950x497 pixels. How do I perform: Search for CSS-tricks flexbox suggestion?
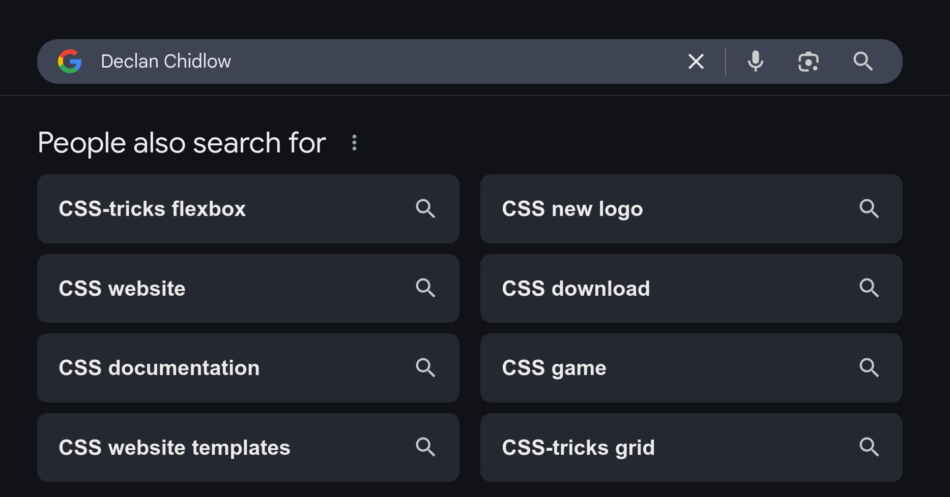[x=248, y=209]
